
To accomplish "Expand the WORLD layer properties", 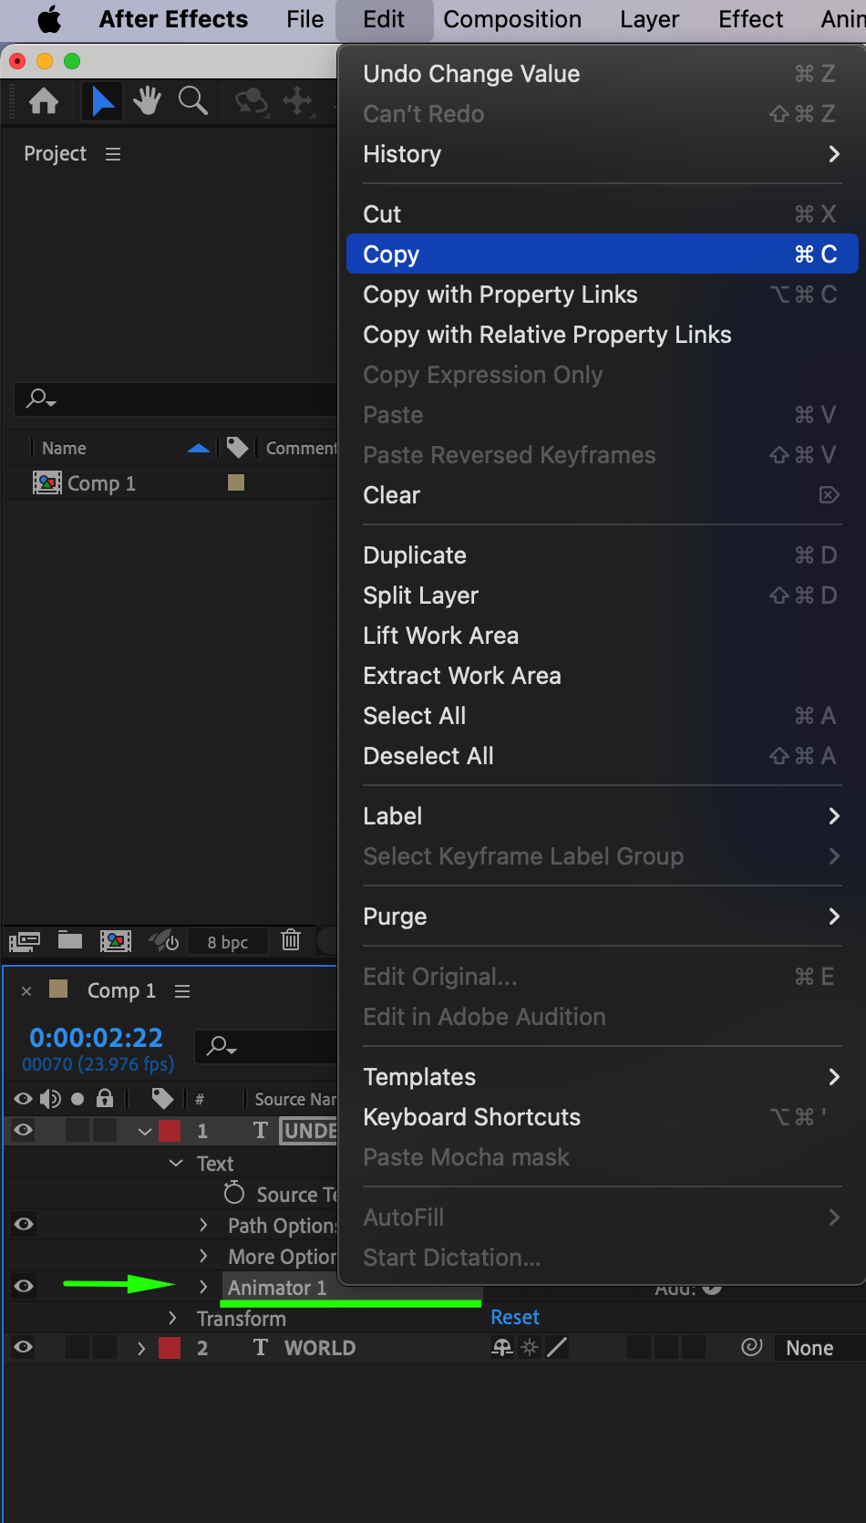I will pyautogui.click(x=140, y=1348).
